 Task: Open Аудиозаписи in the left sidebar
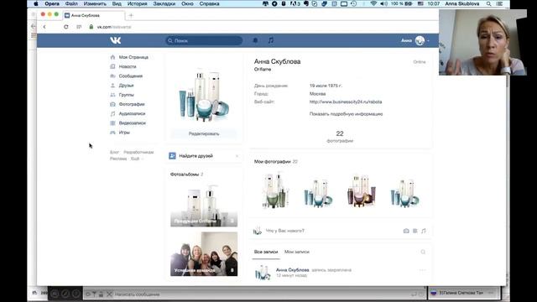[132, 113]
